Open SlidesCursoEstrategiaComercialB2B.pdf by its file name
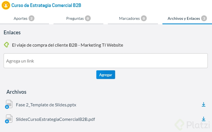Screen dimensions: 212x132 click(x=55, y=119)
